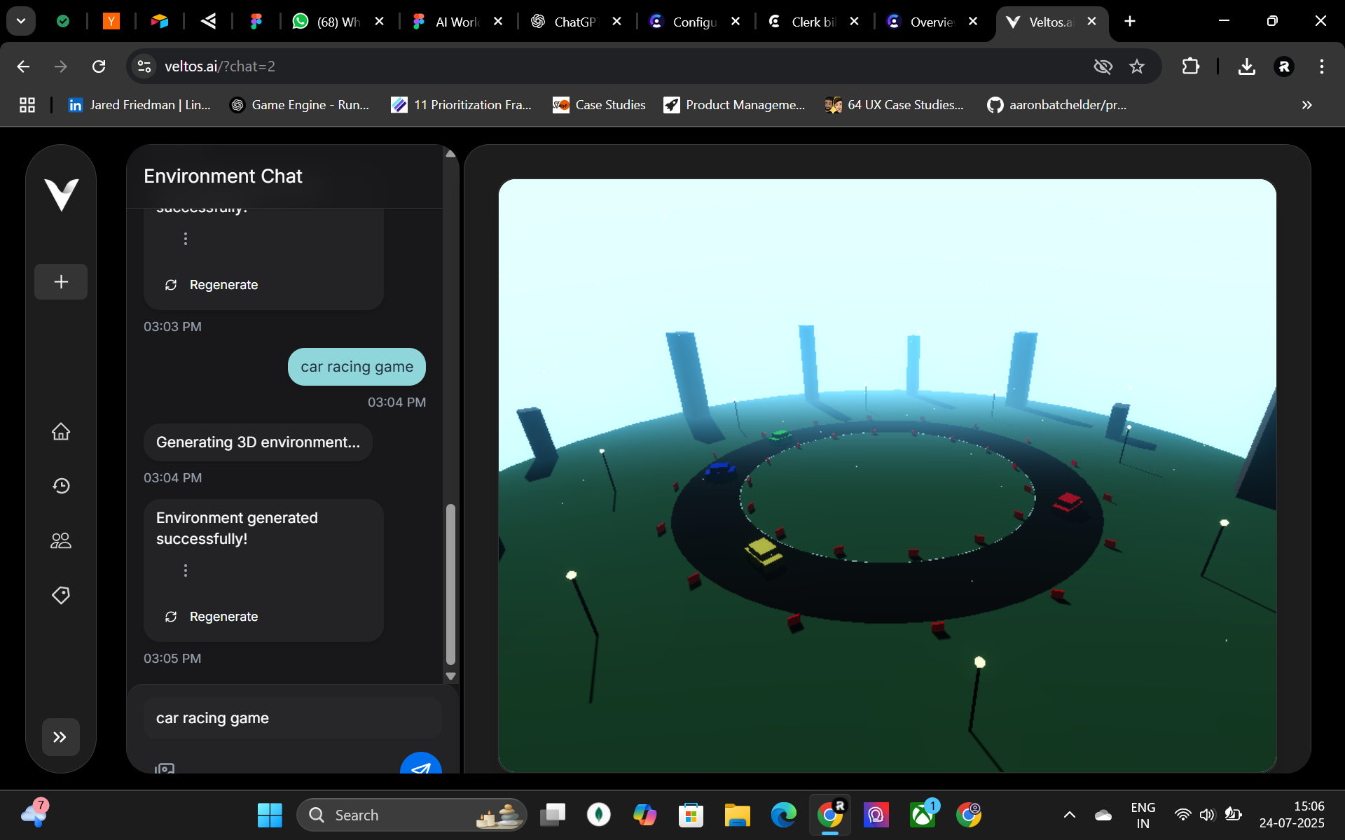Click the red car on the track
The height and width of the screenshot is (840, 1345).
tap(1068, 502)
